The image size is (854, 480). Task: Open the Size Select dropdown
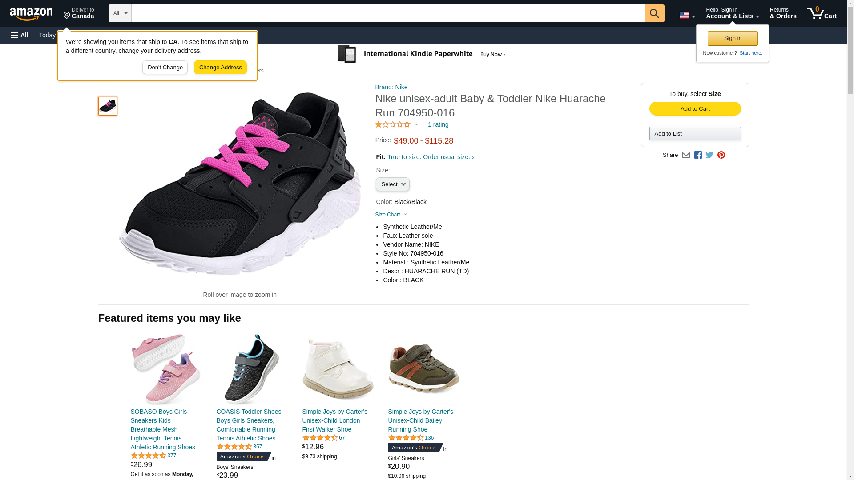[392, 184]
